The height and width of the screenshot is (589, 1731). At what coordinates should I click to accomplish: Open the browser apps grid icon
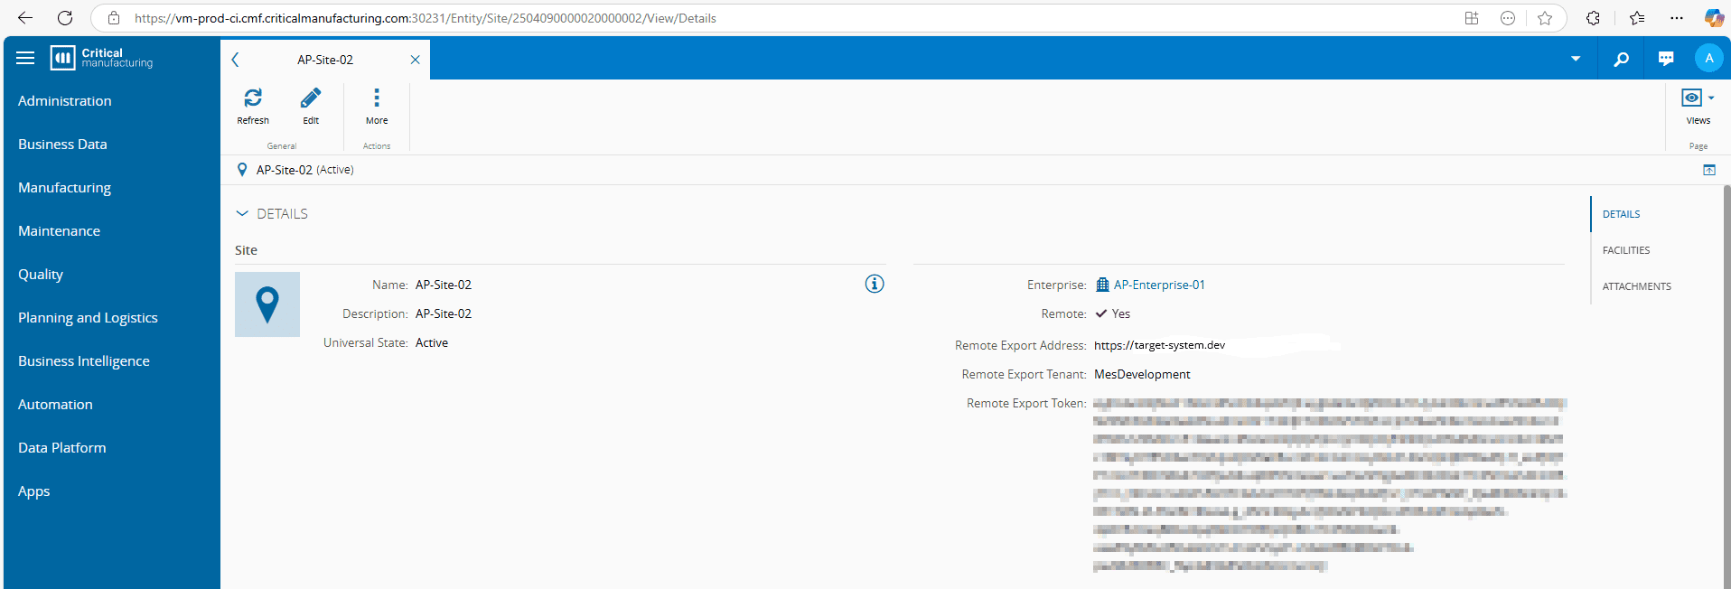1472,18
